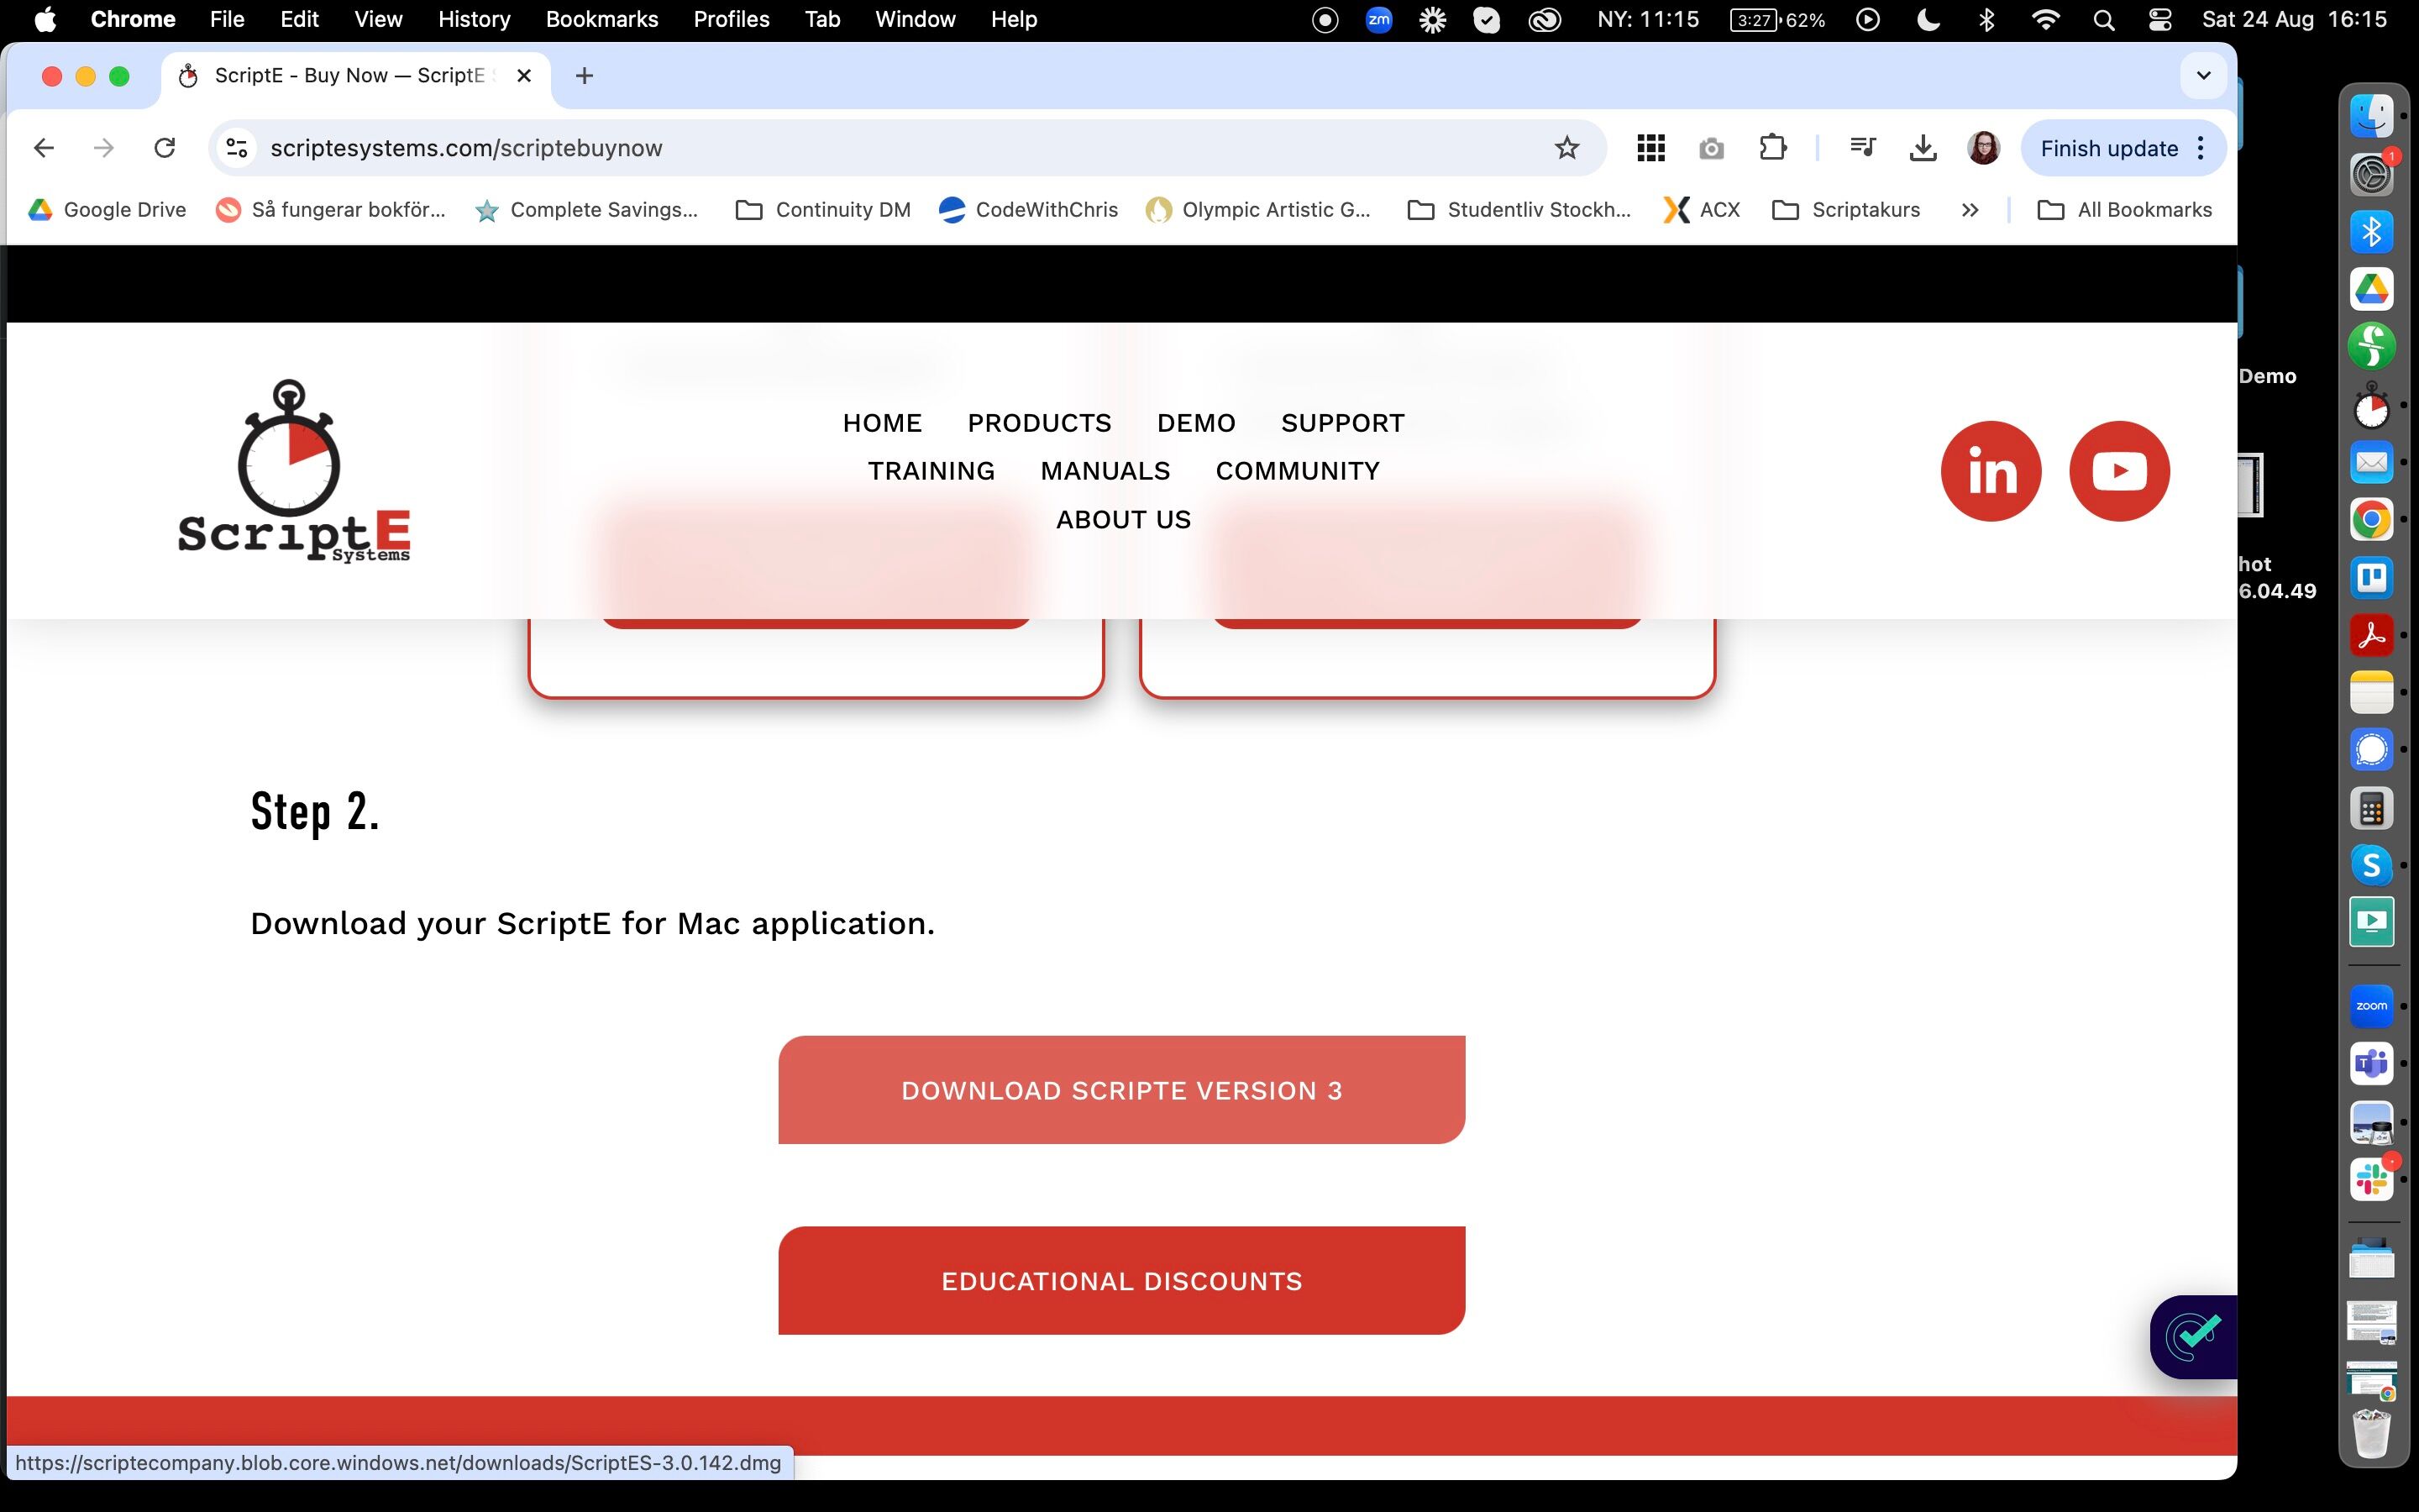Open the YouTube social icon
Image resolution: width=2419 pixels, height=1512 pixels.
2118,471
